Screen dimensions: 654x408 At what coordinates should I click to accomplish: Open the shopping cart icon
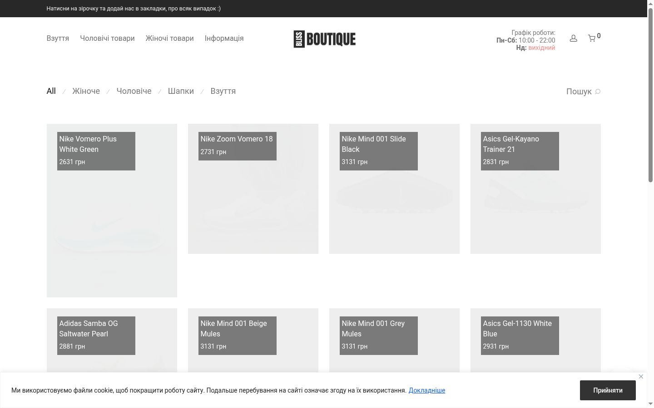tap(592, 39)
